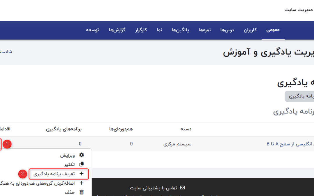The image size is (314, 196).
Task: Click the copy icon next to تکثیر
Action: 81,164
